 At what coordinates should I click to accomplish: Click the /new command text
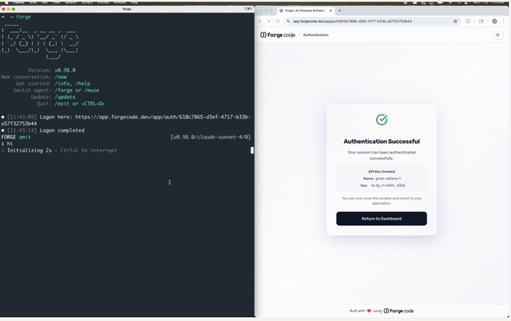[60, 77]
